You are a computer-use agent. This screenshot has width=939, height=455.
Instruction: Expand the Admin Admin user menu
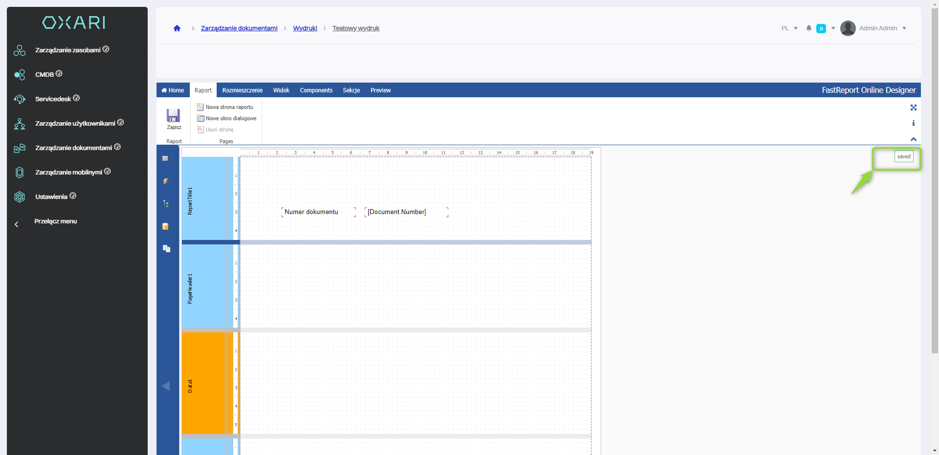873,28
